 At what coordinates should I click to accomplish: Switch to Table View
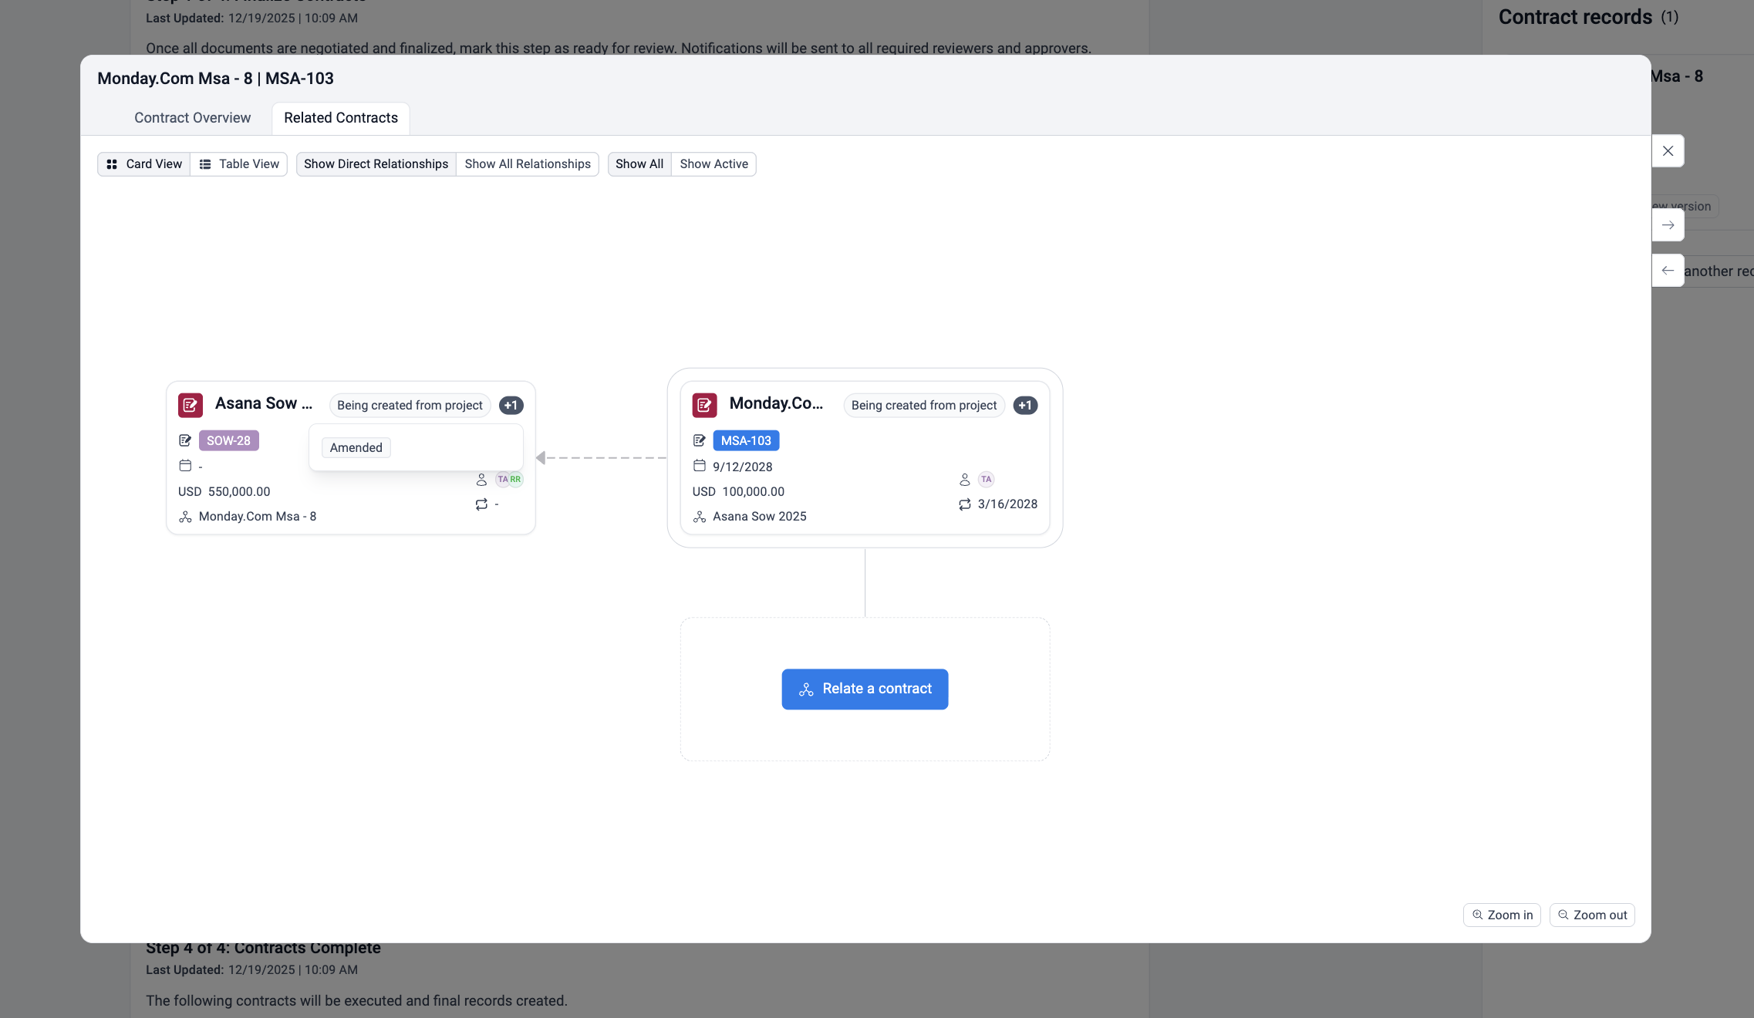click(239, 164)
